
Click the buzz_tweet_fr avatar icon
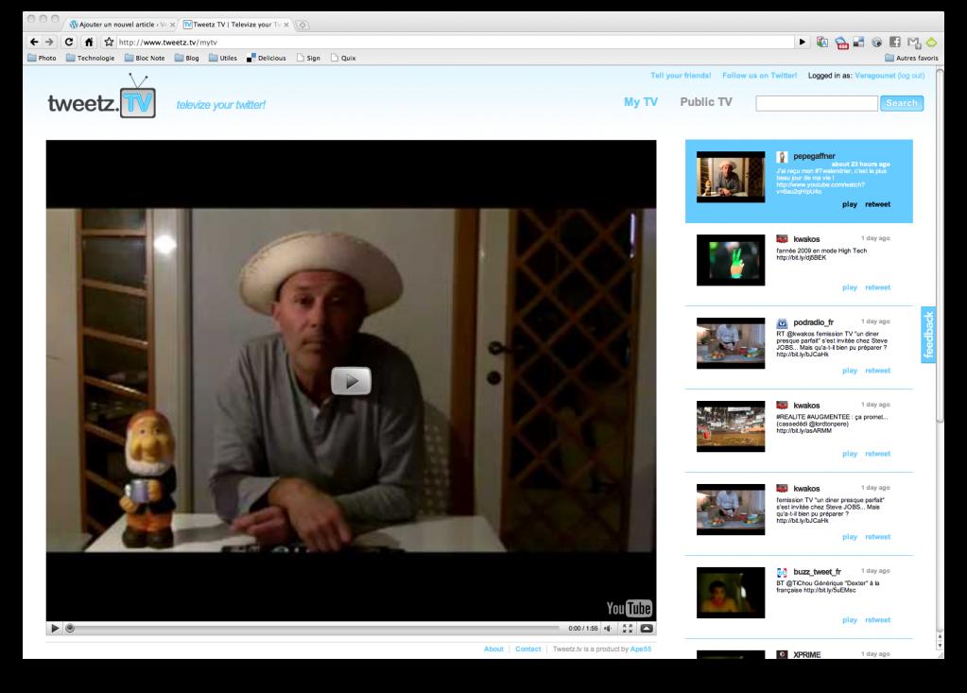click(x=782, y=572)
